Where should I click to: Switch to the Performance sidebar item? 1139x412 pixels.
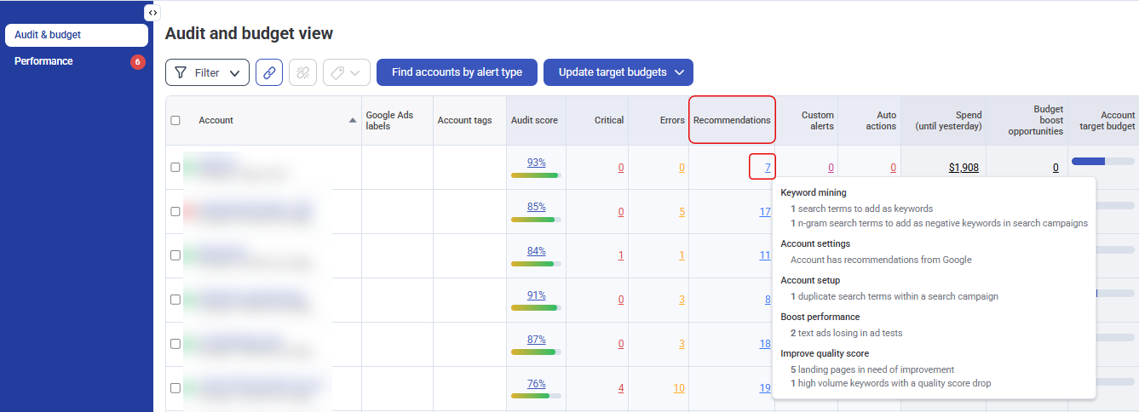pos(44,61)
